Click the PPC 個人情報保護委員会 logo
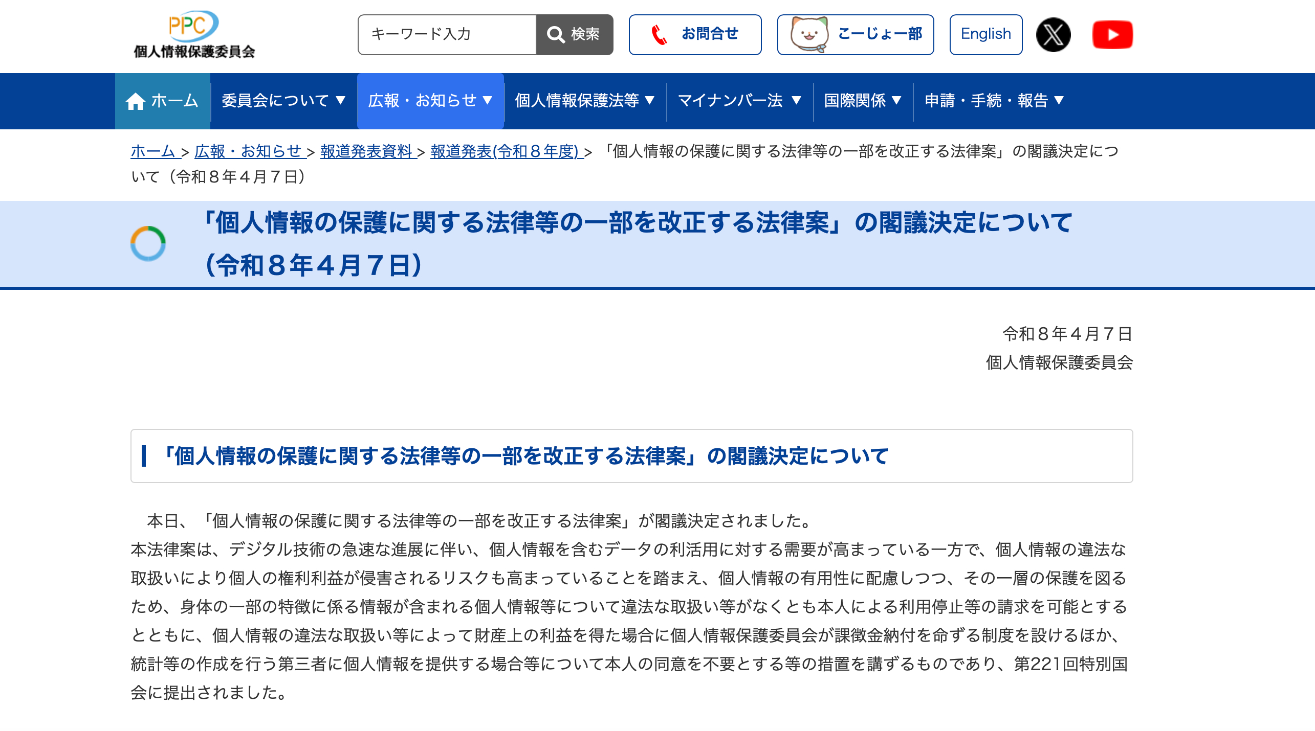Viewport: 1315px width, 731px height. click(194, 34)
